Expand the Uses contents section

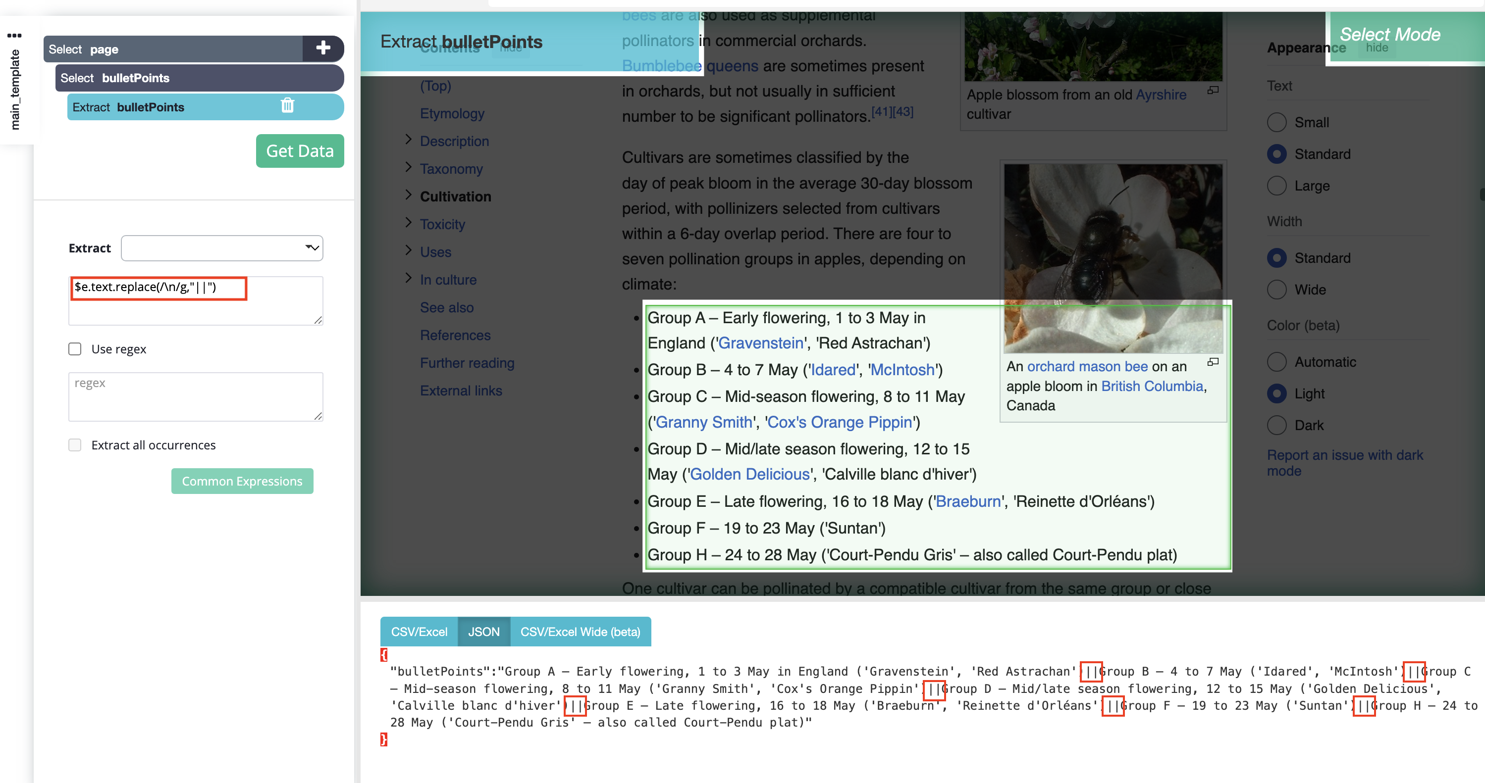(408, 250)
